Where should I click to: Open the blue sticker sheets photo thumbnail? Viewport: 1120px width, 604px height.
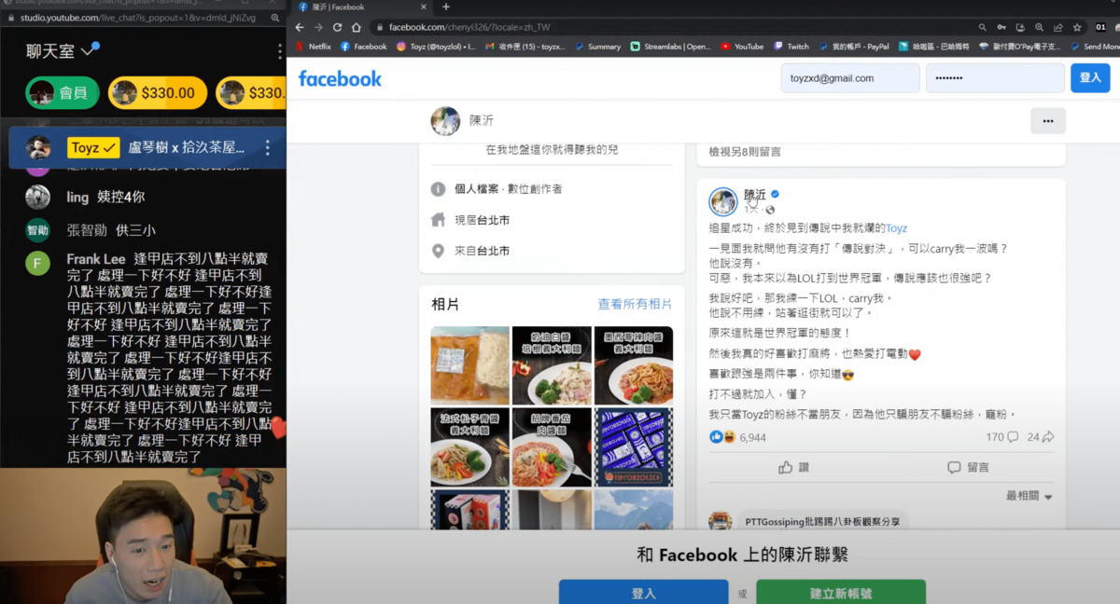(634, 446)
